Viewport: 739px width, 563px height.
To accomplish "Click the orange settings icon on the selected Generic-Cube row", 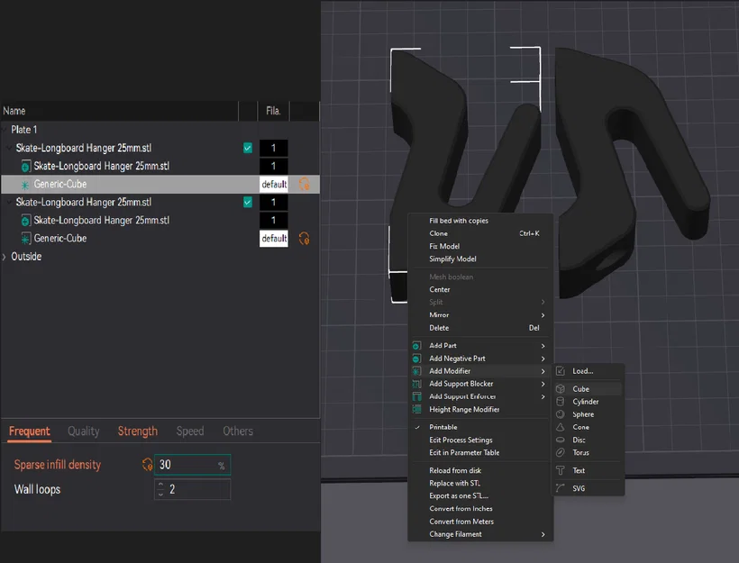I will click(305, 184).
